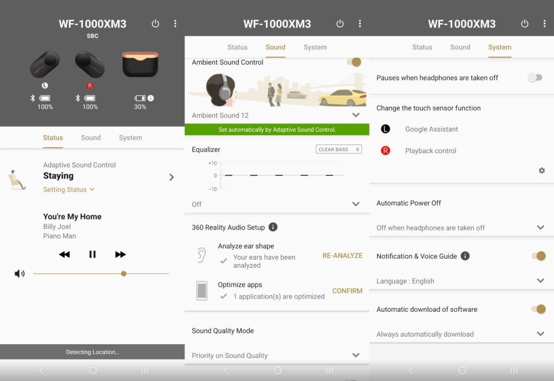Viewport: 554px width, 381px height.
Task: Tap the Detecting Location status bar
Action: (92, 352)
